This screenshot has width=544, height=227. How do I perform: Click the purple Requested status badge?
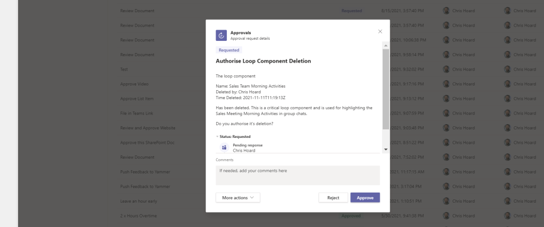229,50
